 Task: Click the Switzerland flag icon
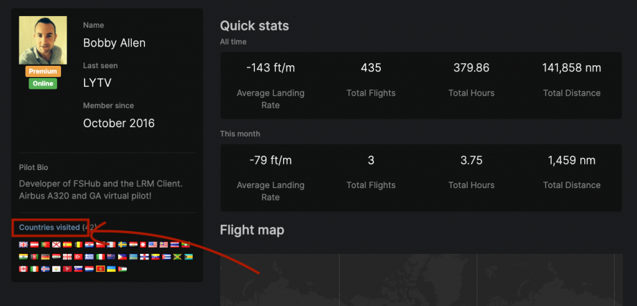(x=143, y=245)
